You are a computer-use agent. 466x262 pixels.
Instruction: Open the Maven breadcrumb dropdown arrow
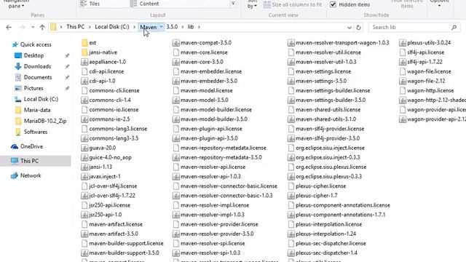161,27
